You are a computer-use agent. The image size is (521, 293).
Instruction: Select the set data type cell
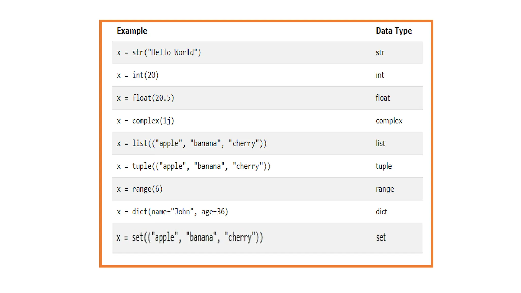tap(381, 238)
